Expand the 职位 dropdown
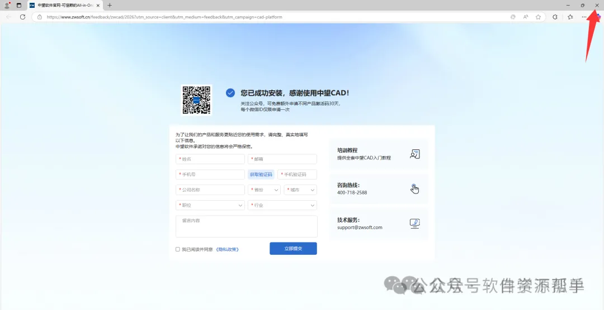 point(210,205)
